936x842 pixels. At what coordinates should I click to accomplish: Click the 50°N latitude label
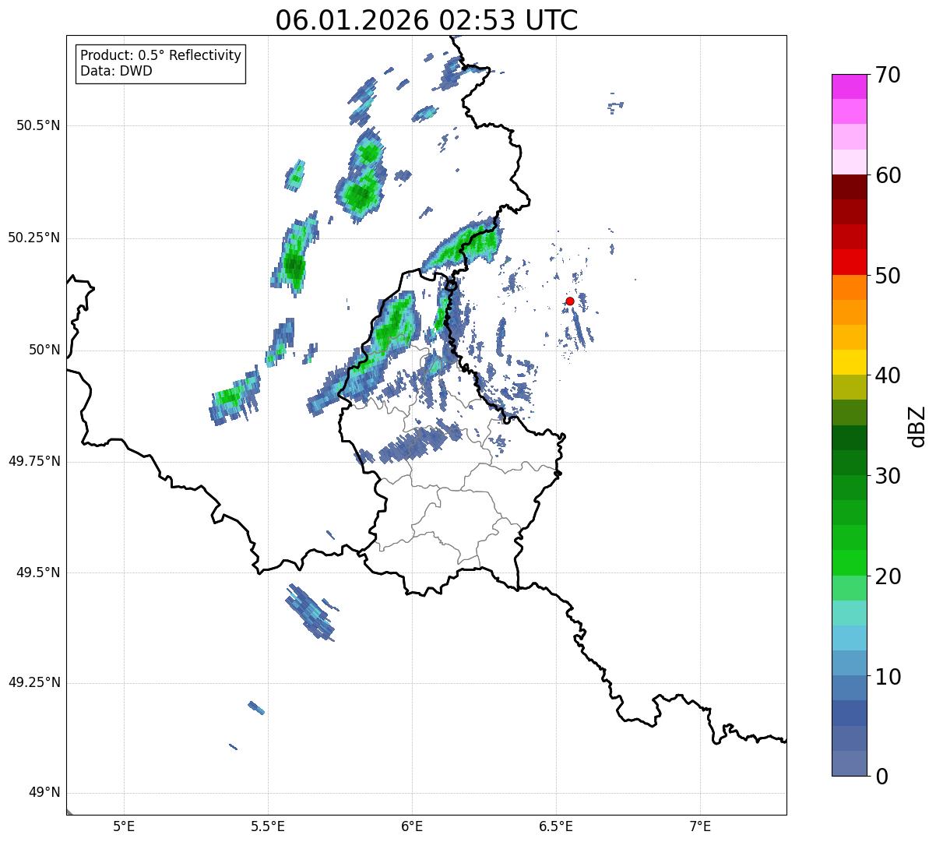coord(44,351)
